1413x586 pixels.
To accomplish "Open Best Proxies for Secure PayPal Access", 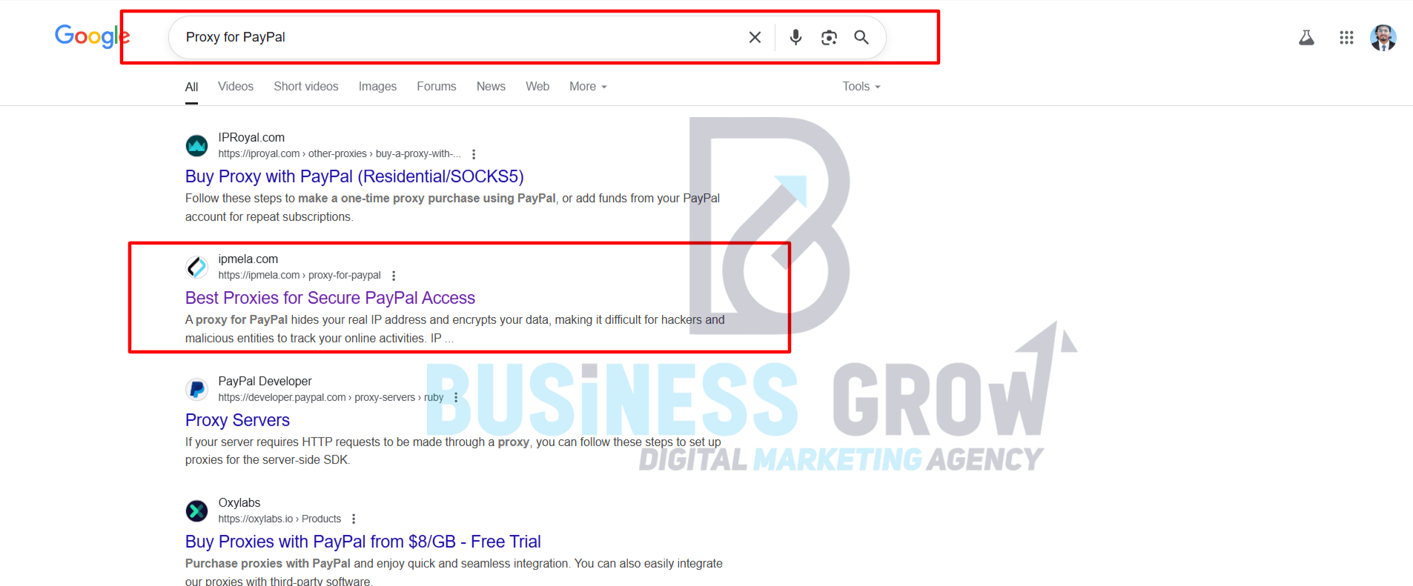I will click(330, 298).
